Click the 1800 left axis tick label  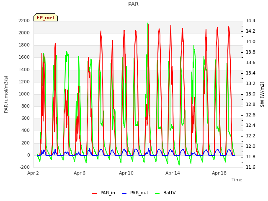(24, 45)
